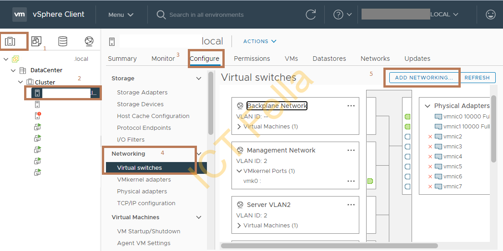Open TCP/IP configuration settings

pos(146,203)
